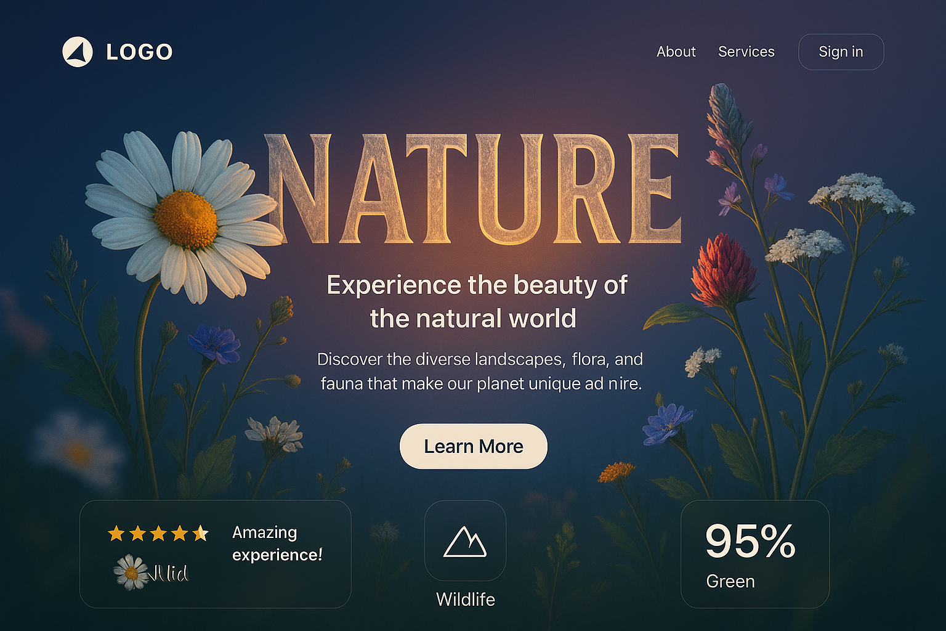Click the handwritten signature beside small daisy
The width and height of the screenshot is (946, 631).
[169, 574]
